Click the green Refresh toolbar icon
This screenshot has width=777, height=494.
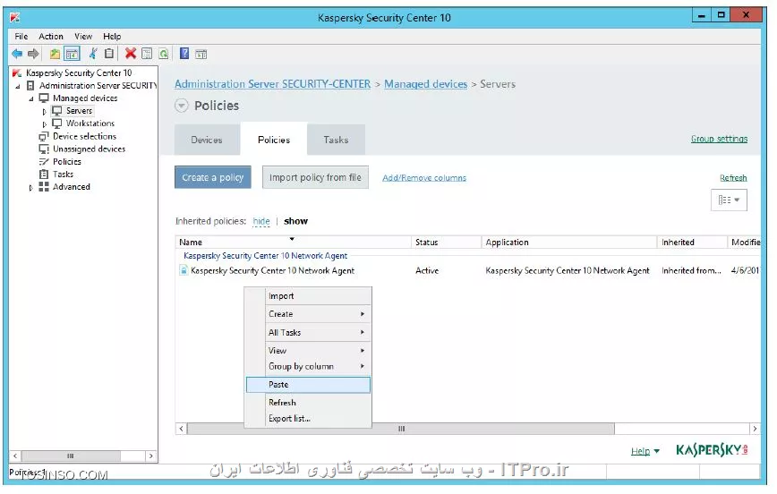tap(164, 54)
